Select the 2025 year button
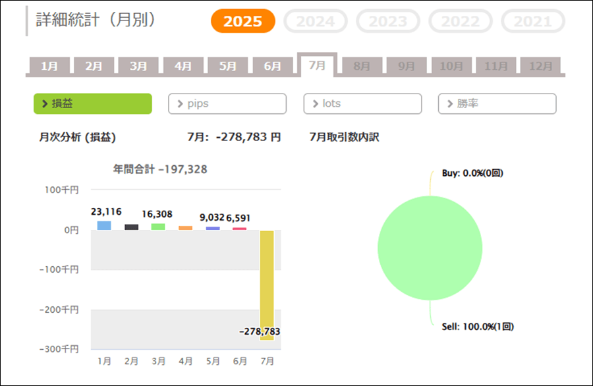Image resolution: width=593 pixels, height=386 pixels. (x=242, y=21)
